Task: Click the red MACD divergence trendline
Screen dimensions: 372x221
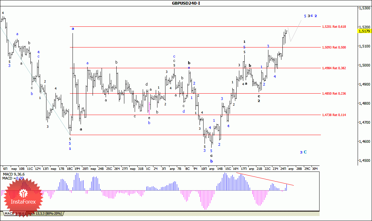Action: pos(265,179)
